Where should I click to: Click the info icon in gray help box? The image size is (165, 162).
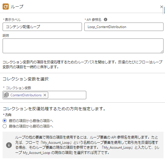(9, 145)
